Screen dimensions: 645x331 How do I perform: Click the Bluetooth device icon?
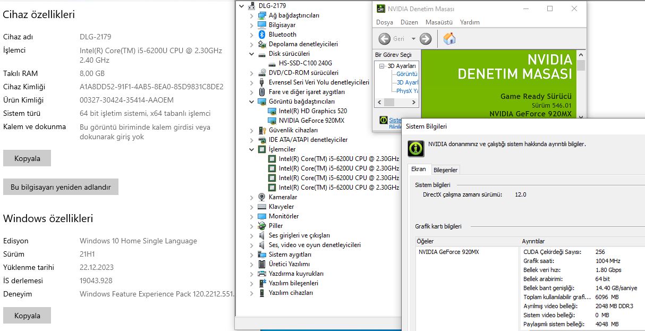click(x=261, y=35)
